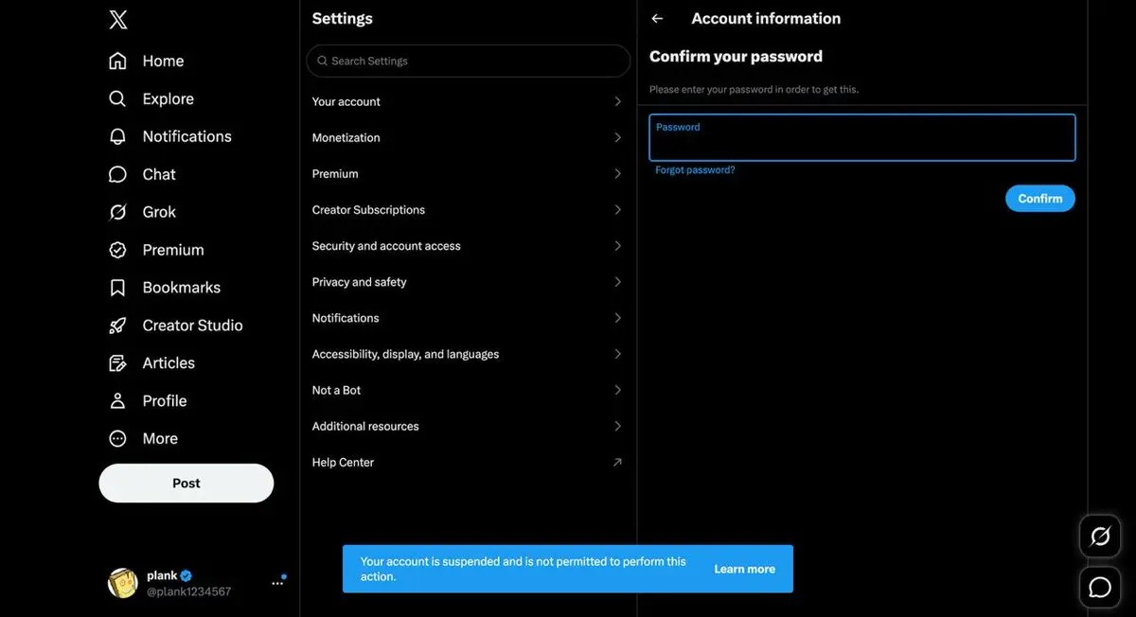Click the Home label in the sidebar
The height and width of the screenshot is (617, 1136).
pos(163,61)
